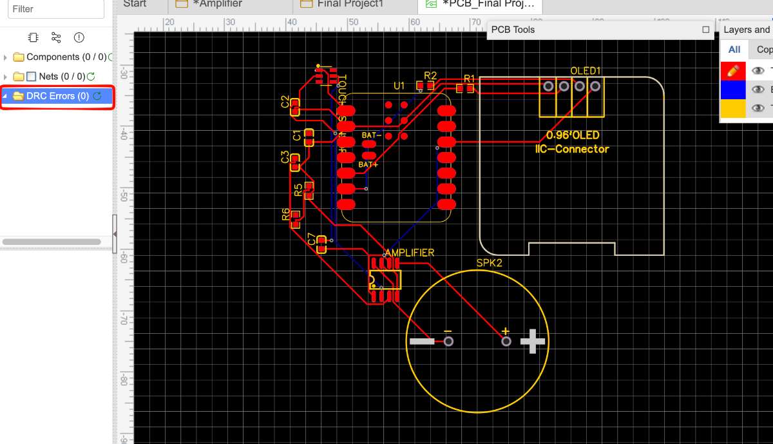The height and width of the screenshot is (444, 773).
Task: Click the Components folder icon
Action: coord(18,57)
